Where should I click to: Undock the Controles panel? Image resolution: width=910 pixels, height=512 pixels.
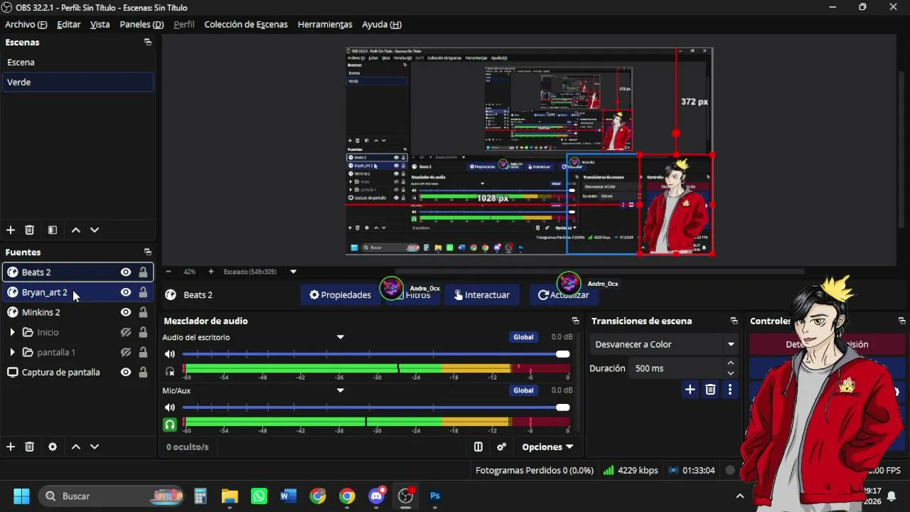tap(902, 321)
